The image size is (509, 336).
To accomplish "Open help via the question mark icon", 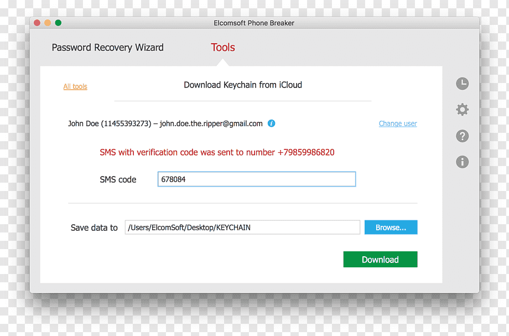I will tap(463, 136).
